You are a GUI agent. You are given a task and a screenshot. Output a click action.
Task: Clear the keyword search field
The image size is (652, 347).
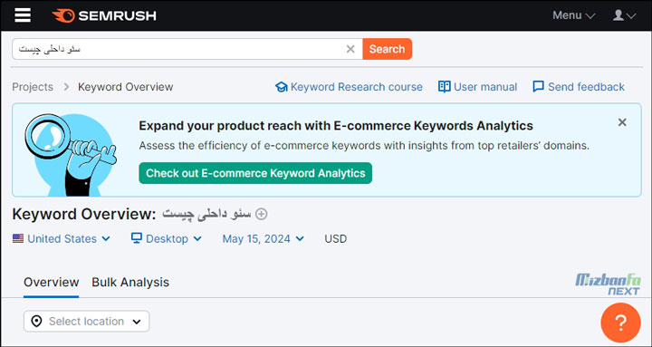click(350, 49)
